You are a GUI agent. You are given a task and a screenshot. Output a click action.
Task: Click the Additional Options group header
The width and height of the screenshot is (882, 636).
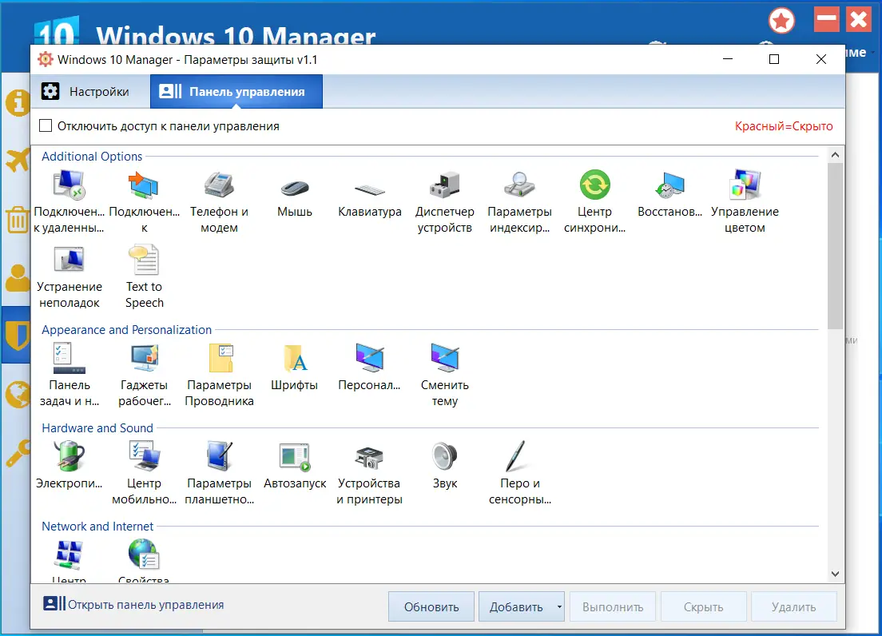coord(92,157)
